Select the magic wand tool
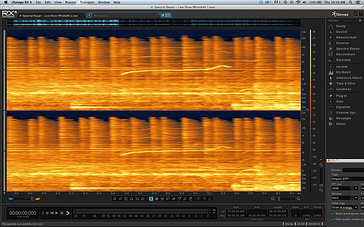Screen dimensions: 364x227 [x=179, y=199]
